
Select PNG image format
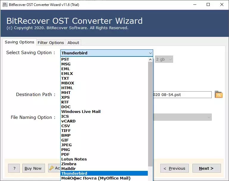(x=104, y=149)
